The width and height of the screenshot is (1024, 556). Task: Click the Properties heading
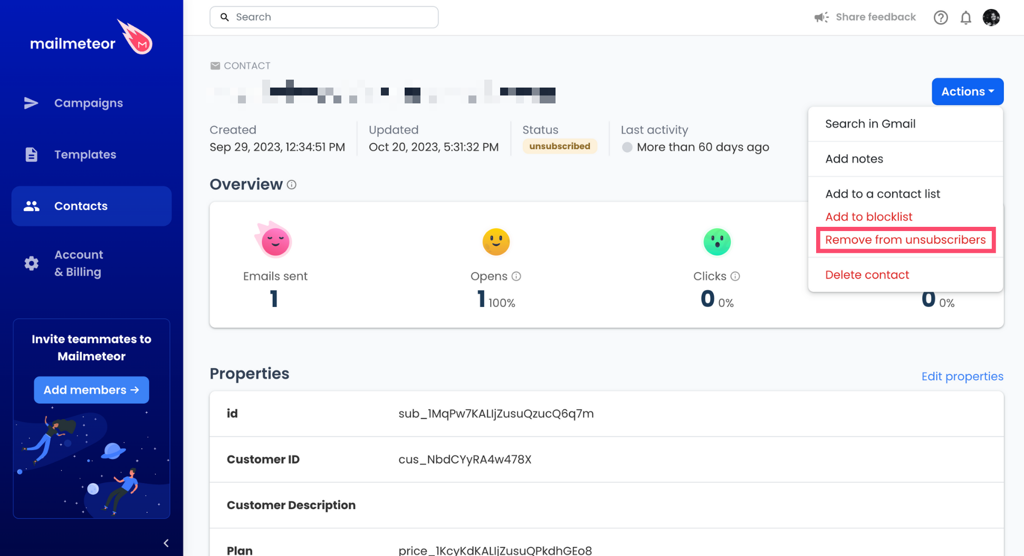pyautogui.click(x=250, y=373)
